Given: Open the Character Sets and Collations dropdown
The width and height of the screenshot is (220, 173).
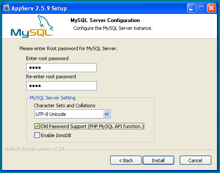Looking at the screenshot, I should pos(72,114).
